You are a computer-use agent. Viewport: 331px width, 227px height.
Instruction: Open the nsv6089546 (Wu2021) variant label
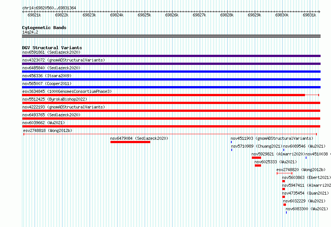[304, 146]
